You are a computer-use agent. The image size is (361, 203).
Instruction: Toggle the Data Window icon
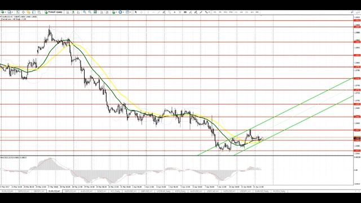pyautogui.click(x=23, y=12)
